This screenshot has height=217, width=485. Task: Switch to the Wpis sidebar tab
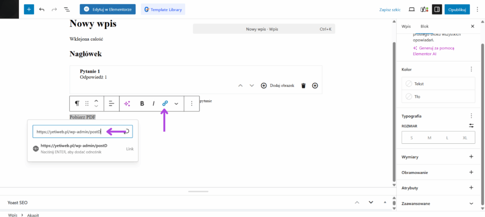[x=406, y=26]
